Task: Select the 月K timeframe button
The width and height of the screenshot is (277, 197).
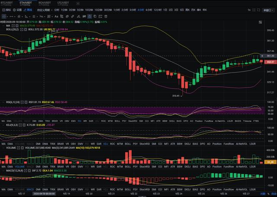Action: pos(193,10)
